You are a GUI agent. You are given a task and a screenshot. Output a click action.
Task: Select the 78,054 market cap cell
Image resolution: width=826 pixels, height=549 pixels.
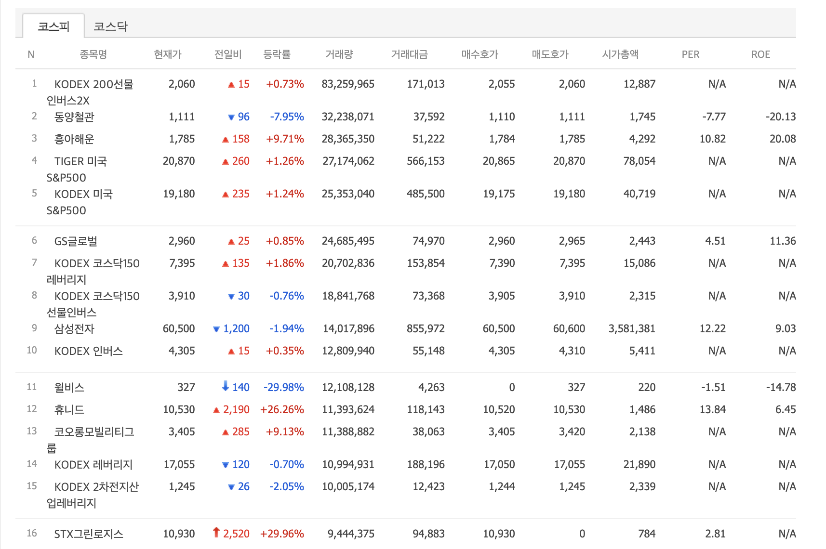pos(639,161)
